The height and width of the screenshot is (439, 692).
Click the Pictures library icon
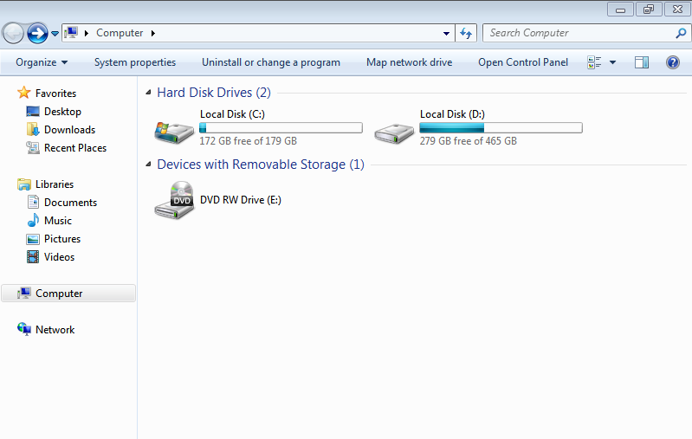pos(33,239)
